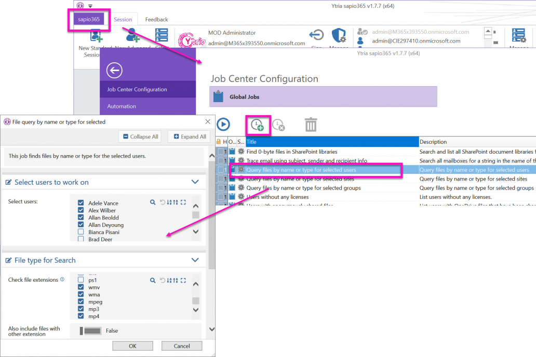Click sort ascending icon in file extensions list

169,281
